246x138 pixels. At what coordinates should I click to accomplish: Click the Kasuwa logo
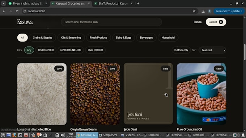pos(25,22)
